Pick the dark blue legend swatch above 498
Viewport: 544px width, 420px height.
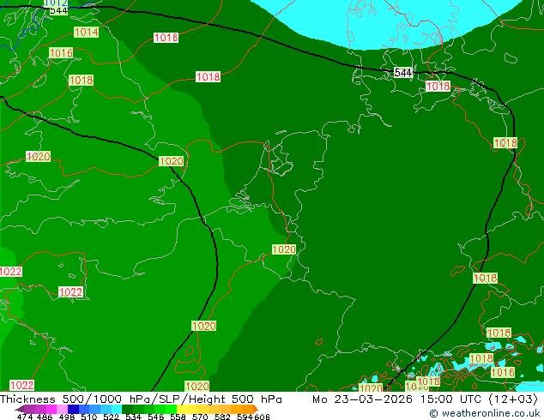(73, 409)
